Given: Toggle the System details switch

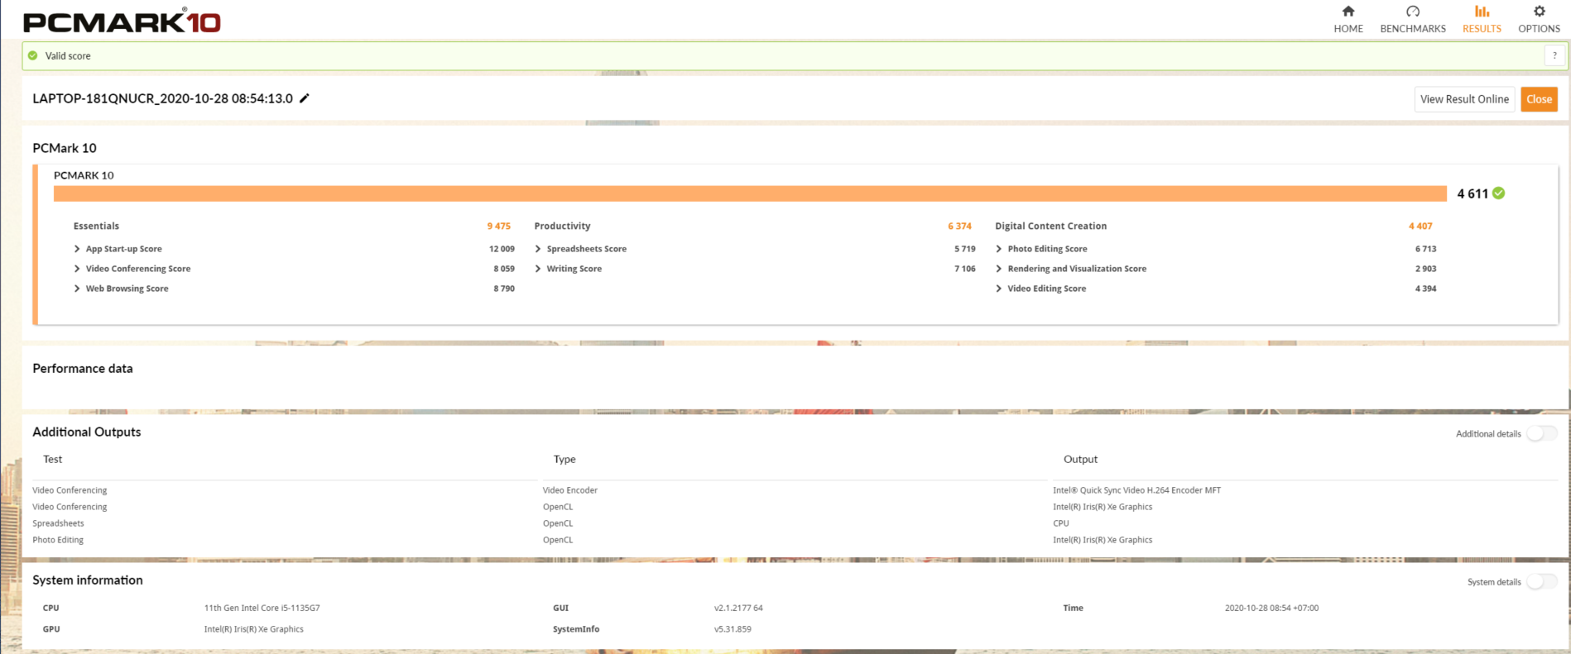Looking at the screenshot, I should (1542, 582).
